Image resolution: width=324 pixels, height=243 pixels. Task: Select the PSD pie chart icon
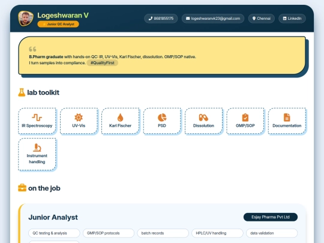162,118
